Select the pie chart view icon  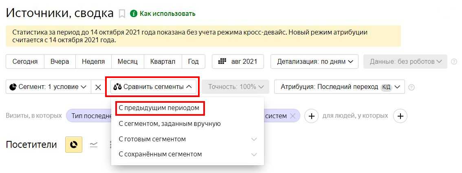(x=74, y=145)
